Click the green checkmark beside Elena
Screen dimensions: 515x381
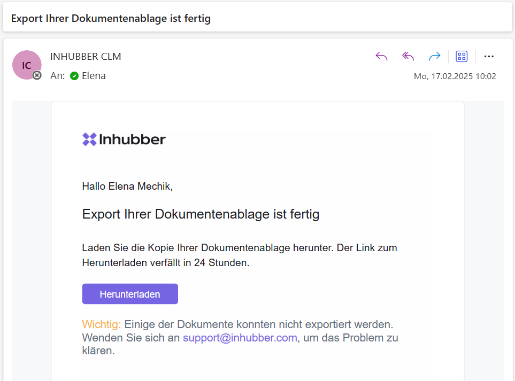tap(74, 76)
